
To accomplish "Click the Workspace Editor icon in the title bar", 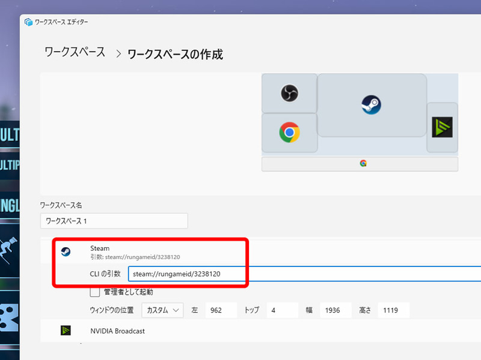I will pos(28,21).
